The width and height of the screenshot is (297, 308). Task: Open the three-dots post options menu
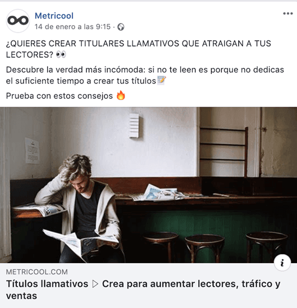288,13
